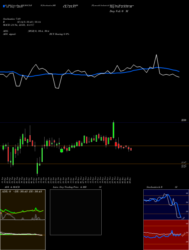Click the 'Stochastics & R' panel title
The image size is (189, 250).
(155, 187)
